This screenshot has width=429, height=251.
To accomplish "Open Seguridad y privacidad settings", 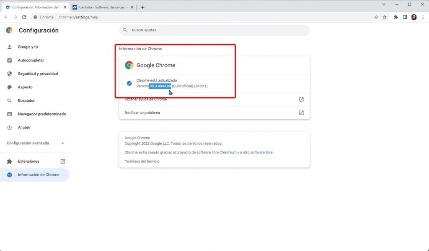I will click(x=38, y=74).
